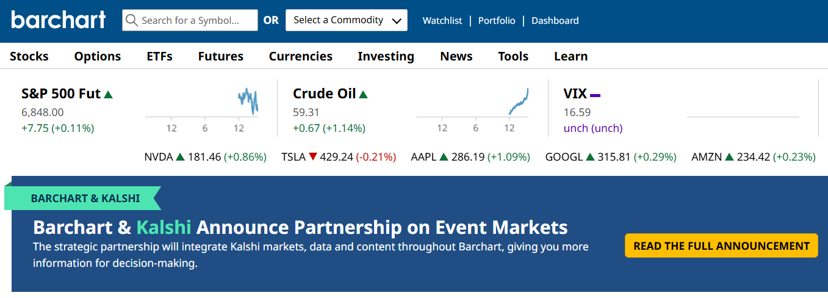Image resolution: width=828 pixels, height=298 pixels.
Task: Click the Crude Oil green up arrow
Action: pos(363,94)
